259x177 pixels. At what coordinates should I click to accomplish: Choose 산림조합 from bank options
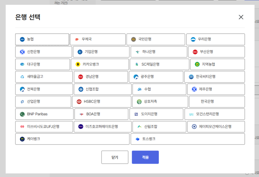159,127
